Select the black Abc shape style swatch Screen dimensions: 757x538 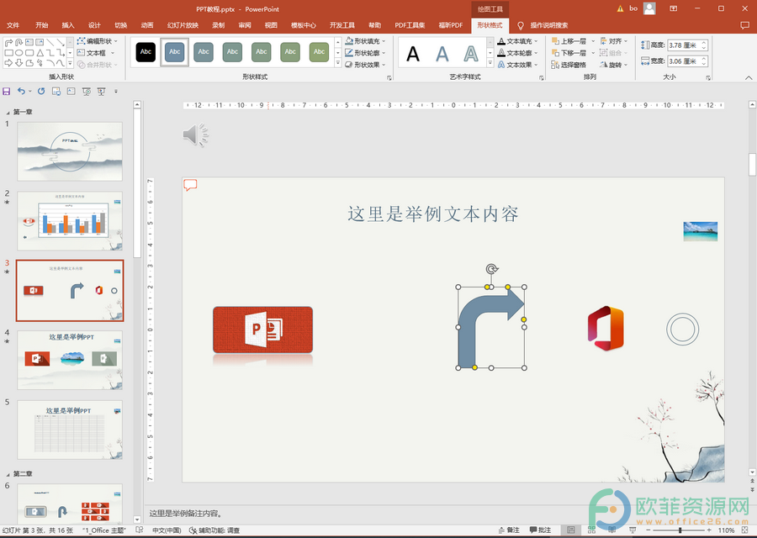click(146, 52)
